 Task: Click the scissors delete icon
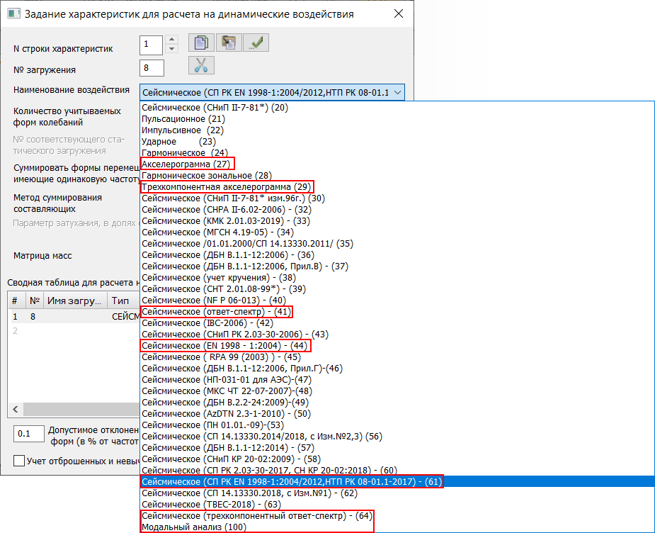(x=201, y=66)
